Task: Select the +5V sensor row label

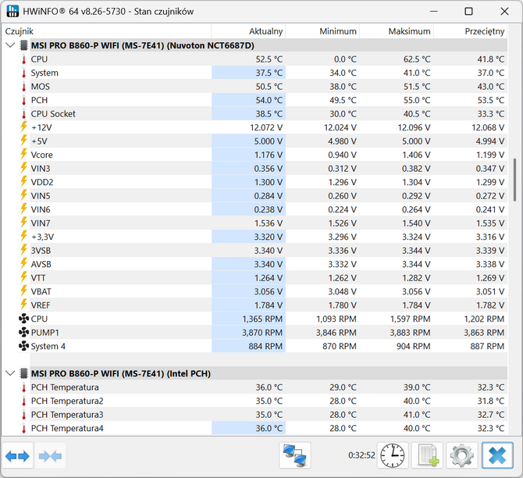Action: pyautogui.click(x=39, y=141)
